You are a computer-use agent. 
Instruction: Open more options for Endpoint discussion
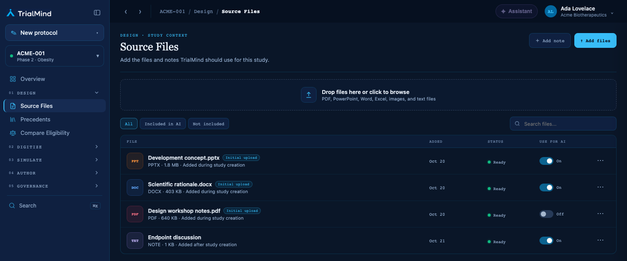click(600, 241)
